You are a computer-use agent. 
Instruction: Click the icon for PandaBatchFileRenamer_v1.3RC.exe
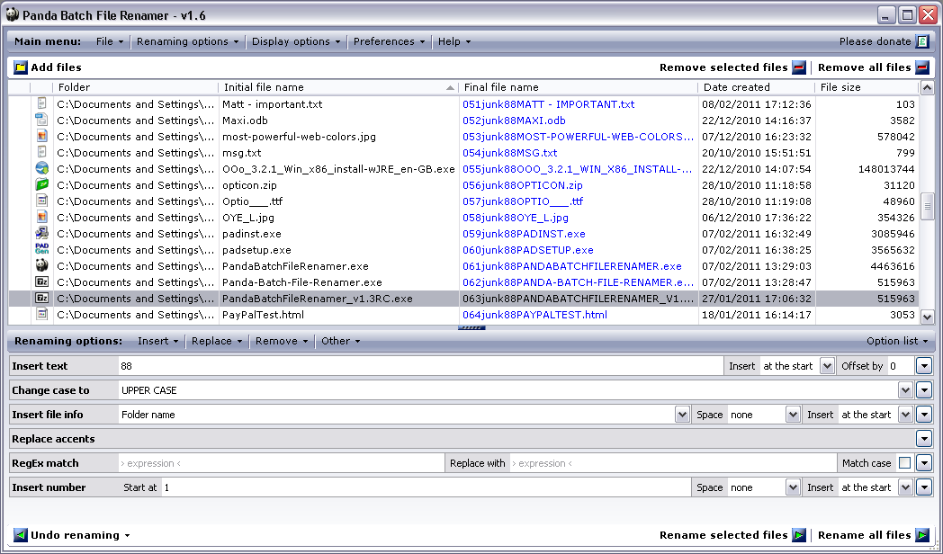click(x=41, y=299)
